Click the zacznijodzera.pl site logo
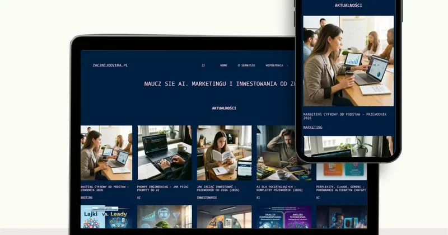 [x=110, y=65]
